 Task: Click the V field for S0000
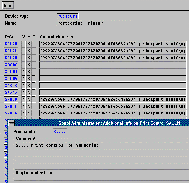coord(24,65)
